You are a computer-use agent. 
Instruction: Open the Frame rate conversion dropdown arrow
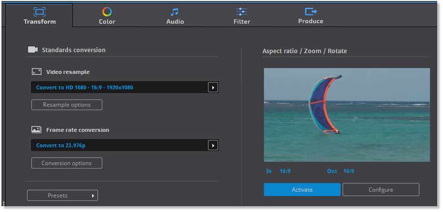pos(213,145)
